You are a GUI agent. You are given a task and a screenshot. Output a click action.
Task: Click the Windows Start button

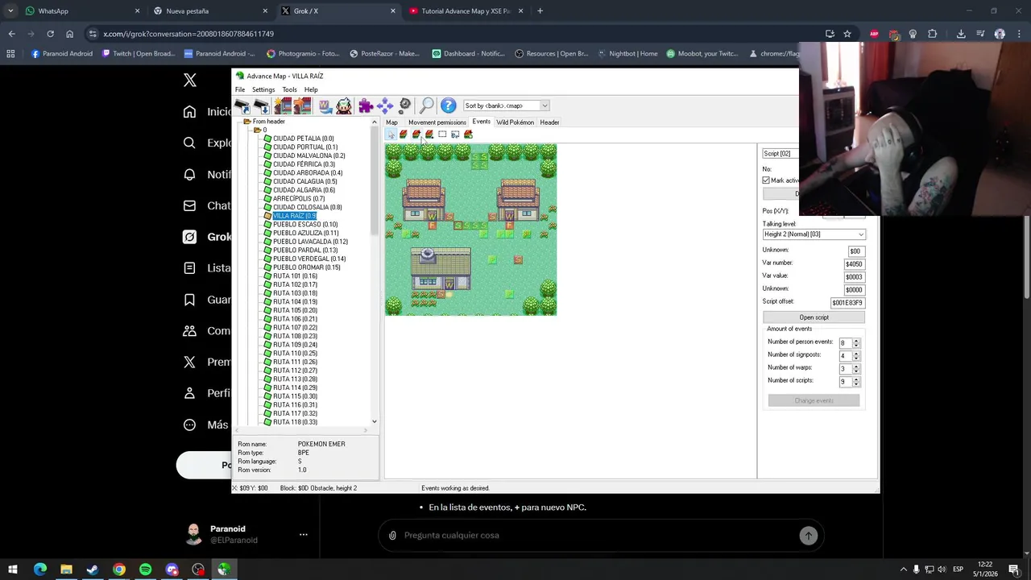point(13,570)
